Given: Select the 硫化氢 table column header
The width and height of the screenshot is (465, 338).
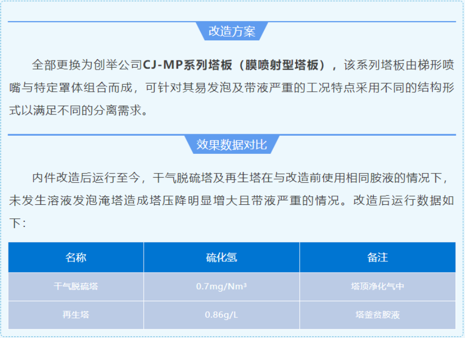Looking at the screenshot, I should tap(221, 257).
